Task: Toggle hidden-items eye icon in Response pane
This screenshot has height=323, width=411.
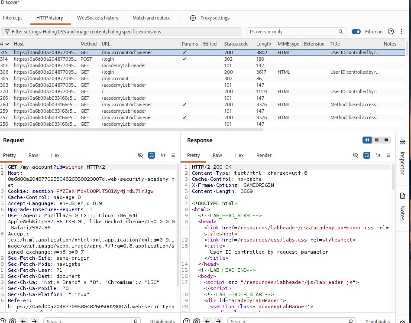Action: (356, 155)
